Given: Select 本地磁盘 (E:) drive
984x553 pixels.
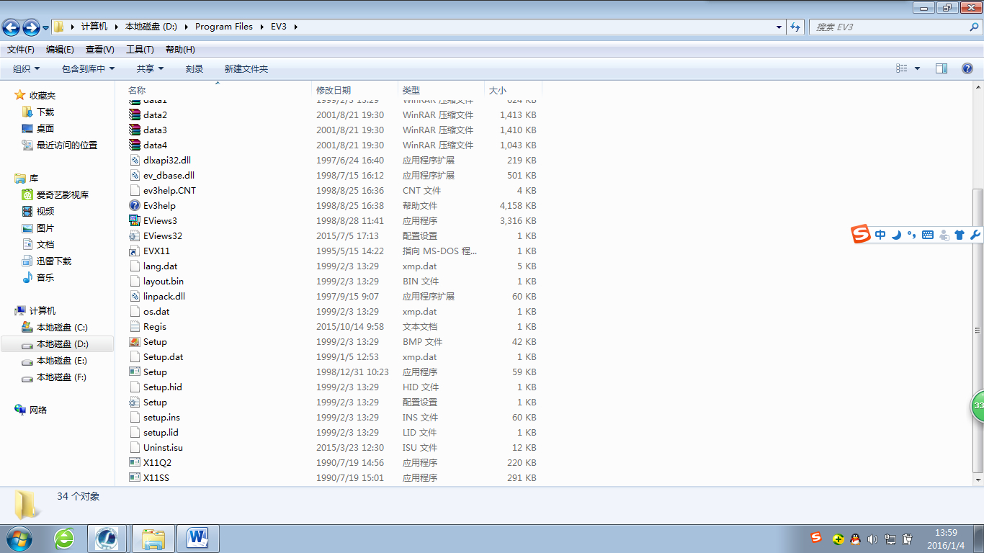Looking at the screenshot, I should click(x=62, y=361).
